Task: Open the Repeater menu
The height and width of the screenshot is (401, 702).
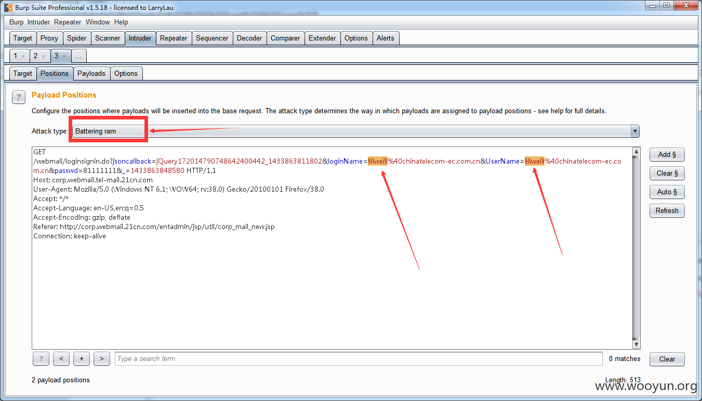Action: pyautogui.click(x=68, y=22)
